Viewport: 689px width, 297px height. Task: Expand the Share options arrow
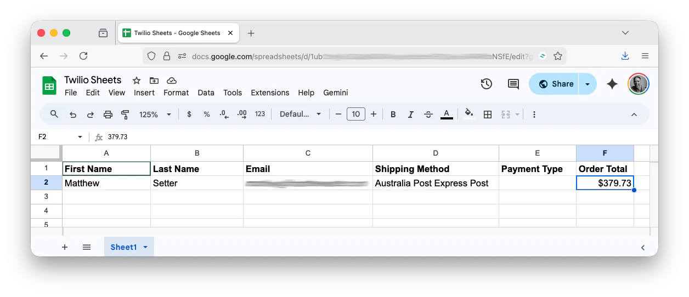click(588, 84)
